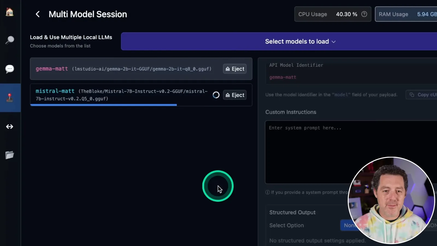Eject the mistral-matt model
437x246 pixels.
click(x=235, y=95)
